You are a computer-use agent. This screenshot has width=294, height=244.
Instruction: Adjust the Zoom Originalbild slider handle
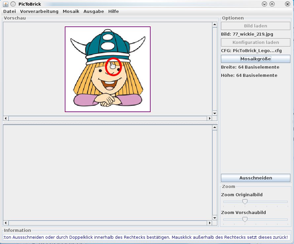[x=245, y=201]
